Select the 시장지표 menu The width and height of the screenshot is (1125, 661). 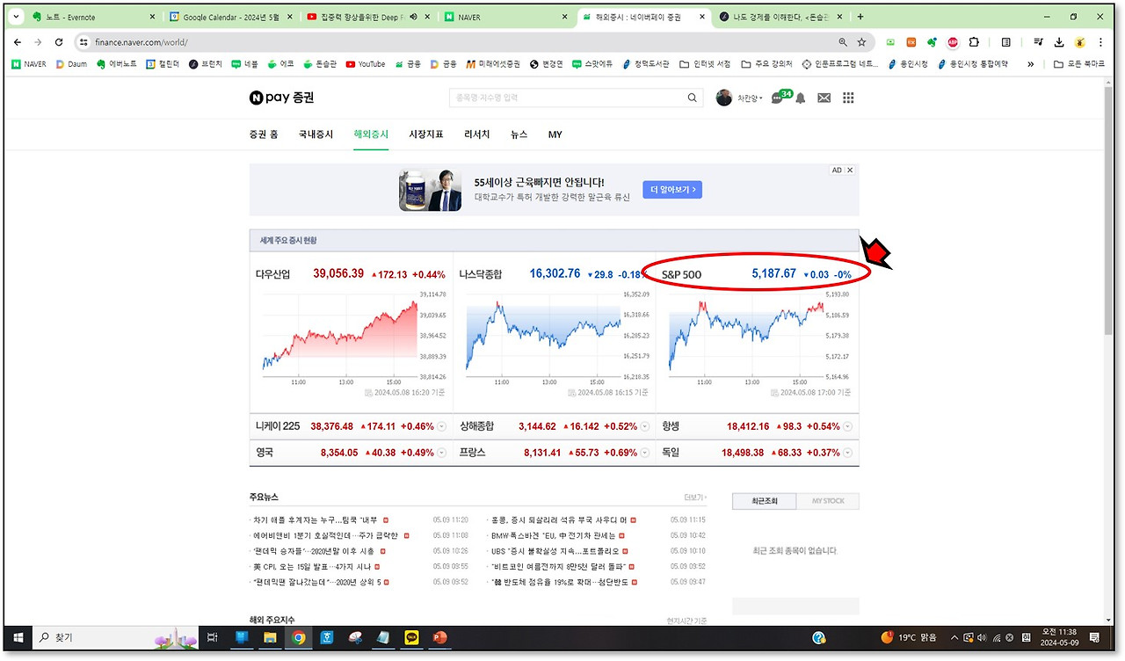click(x=426, y=134)
